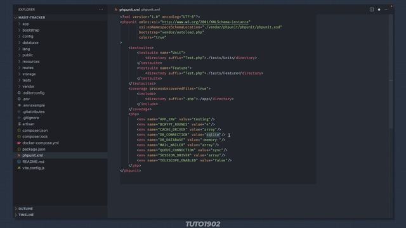Open the Explorer more actions ellipsis

click(x=101, y=9)
